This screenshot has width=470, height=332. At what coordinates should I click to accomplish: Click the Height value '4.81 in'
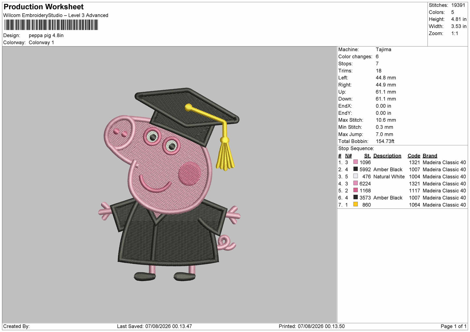click(459, 20)
